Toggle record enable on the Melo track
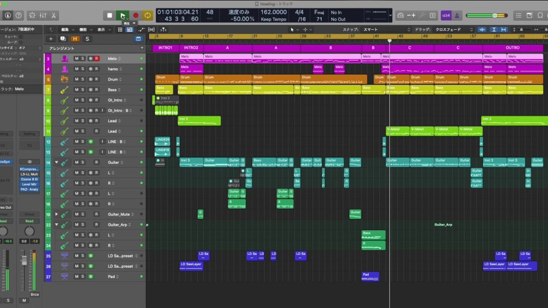This screenshot has height=308, width=548. pyautogui.click(x=96, y=59)
